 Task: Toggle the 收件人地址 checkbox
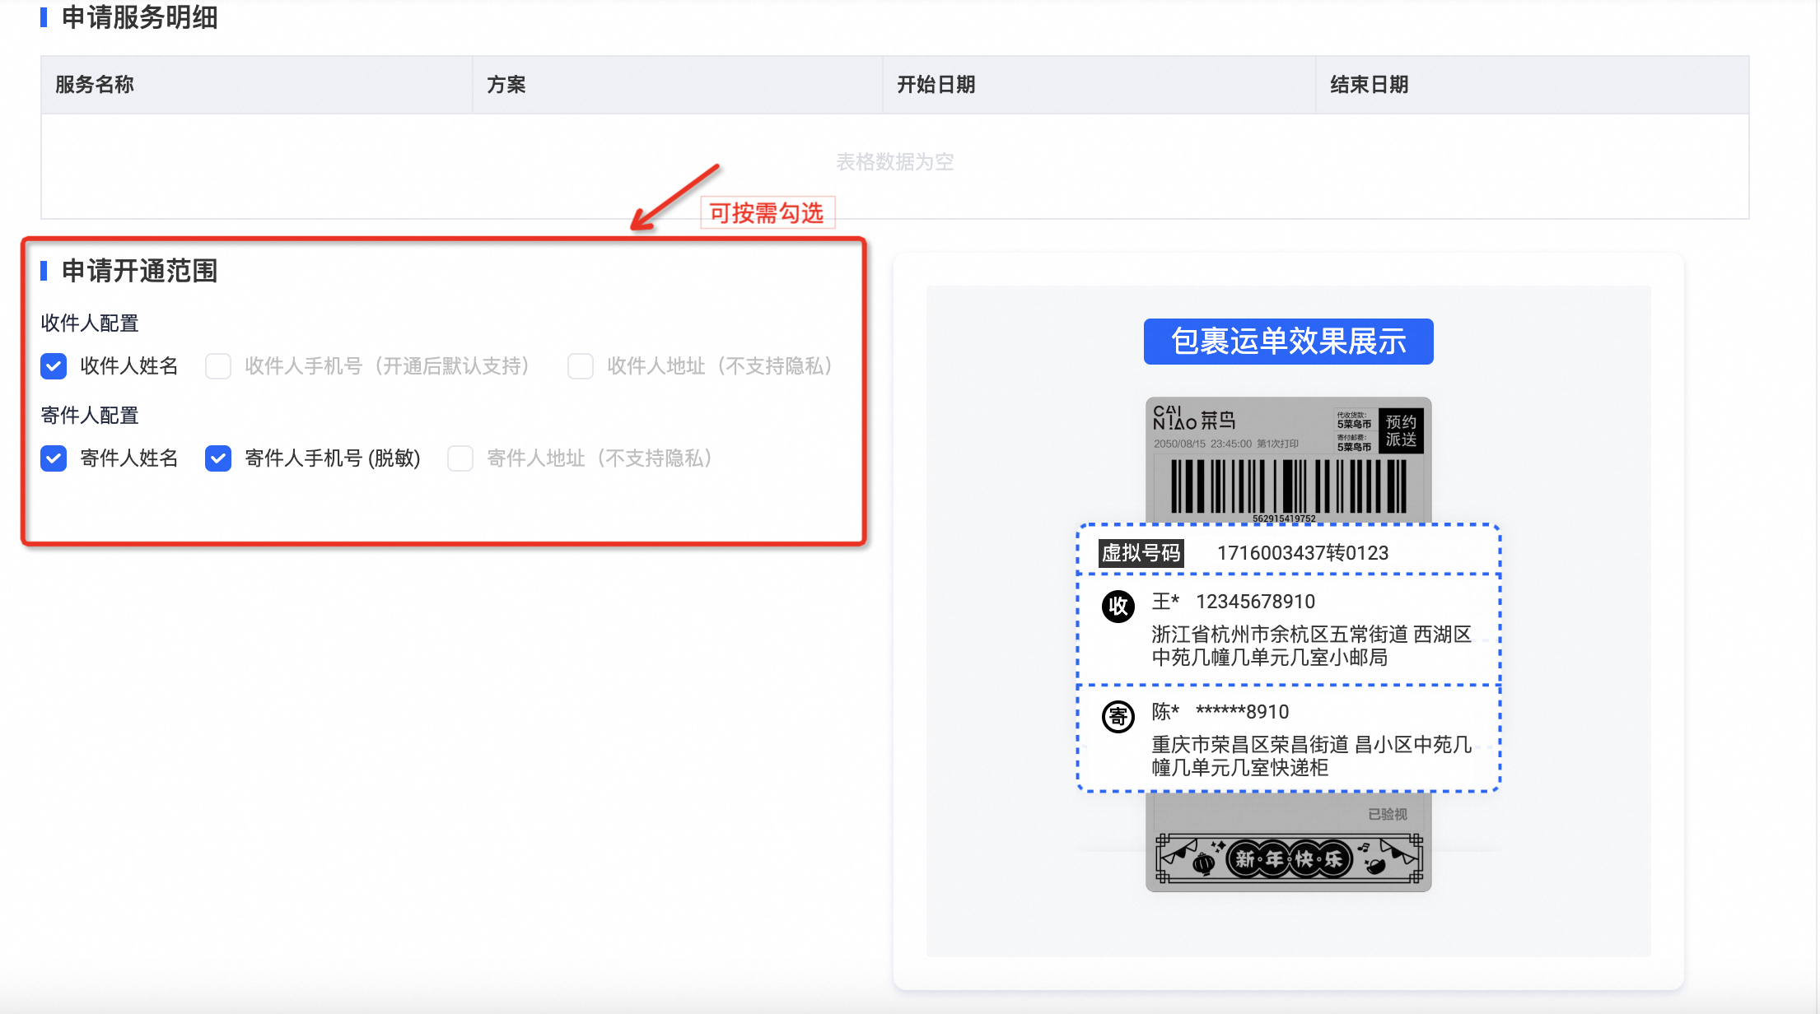click(x=581, y=366)
